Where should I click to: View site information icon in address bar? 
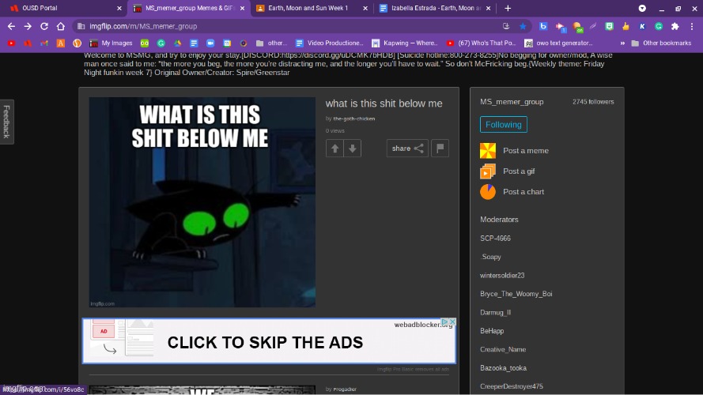[81, 26]
